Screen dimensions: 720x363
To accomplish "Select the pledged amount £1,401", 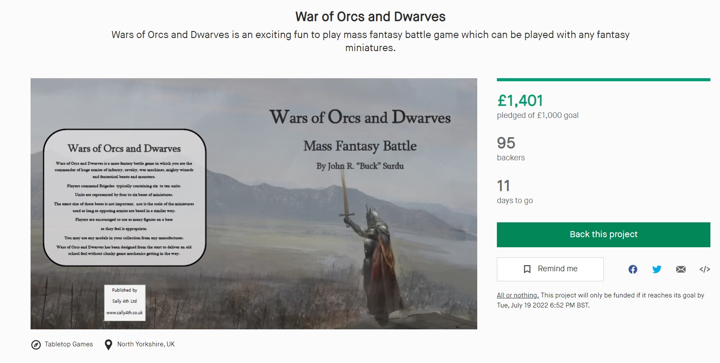I will (x=520, y=100).
